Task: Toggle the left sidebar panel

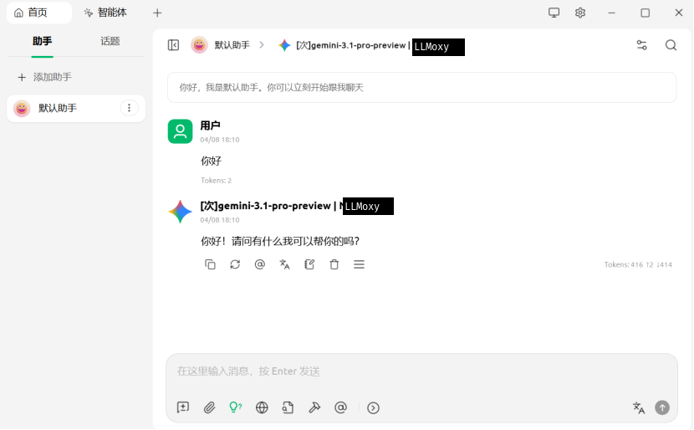Action: tap(174, 45)
